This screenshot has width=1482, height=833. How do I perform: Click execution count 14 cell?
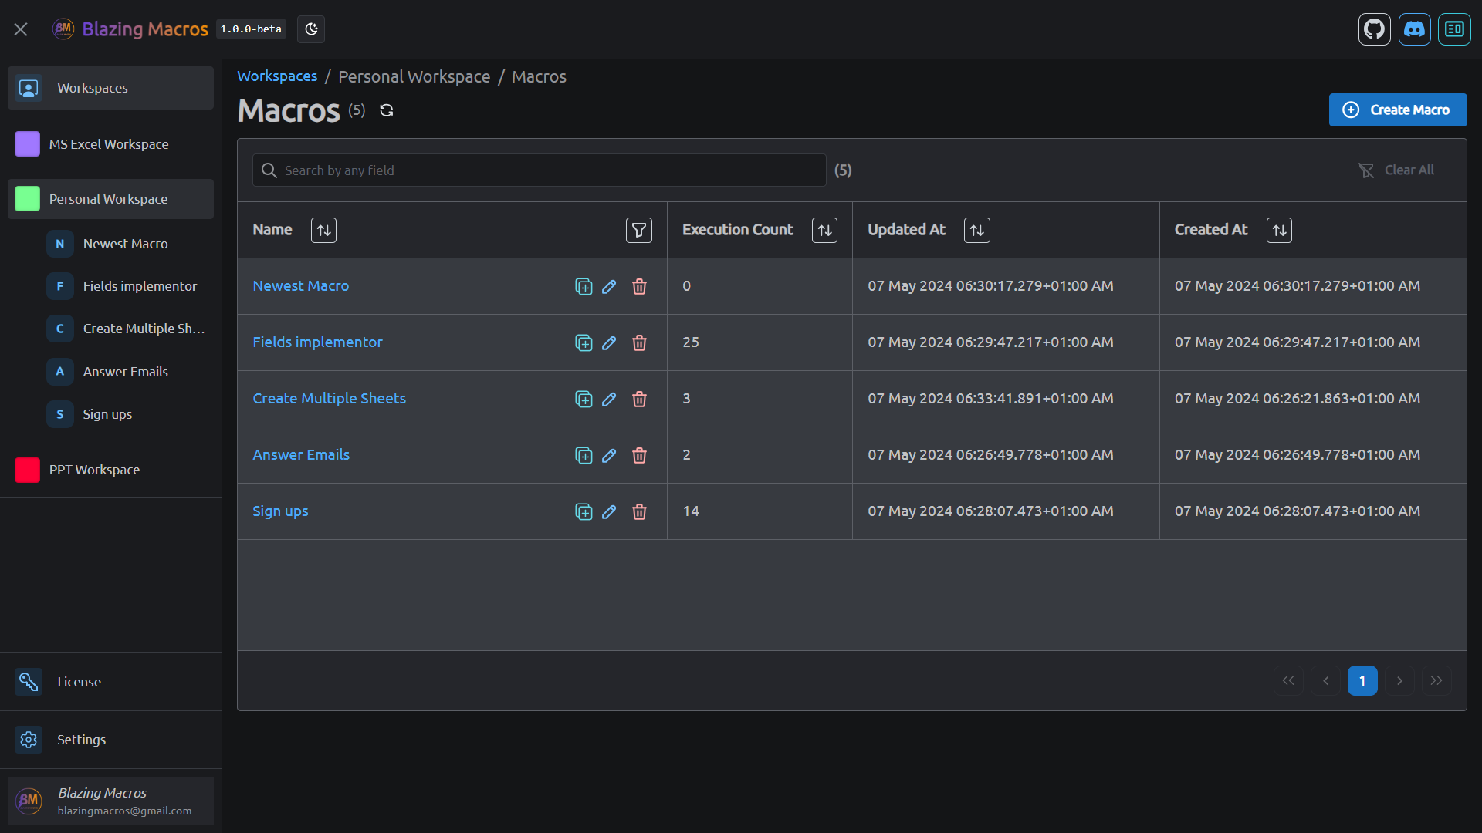tap(760, 511)
